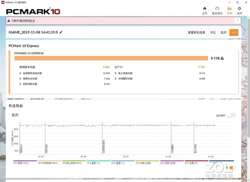Open the home page icon (主页)
Viewport: 250px width, 182px height.
(205, 9)
